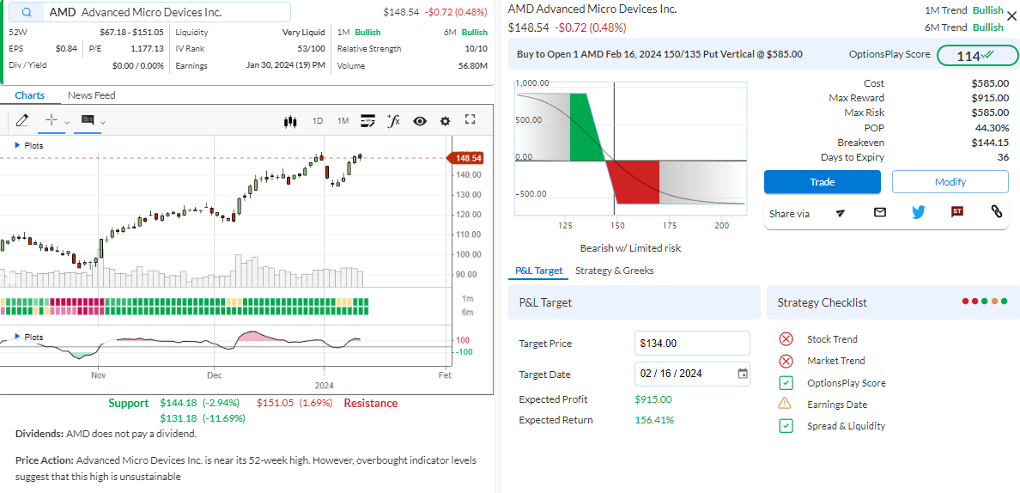Expand the lower Plots triangle
The height and width of the screenshot is (493, 1020).
coord(17,338)
